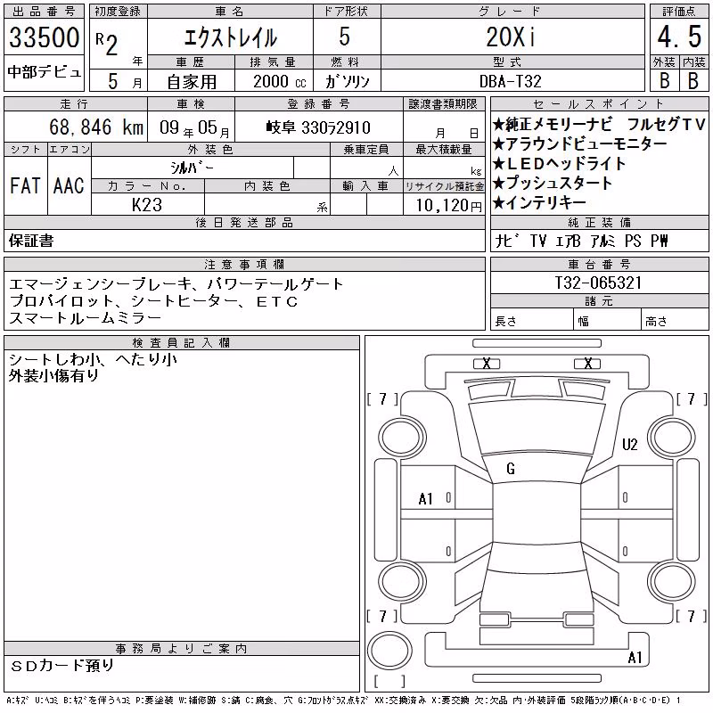Click the リサイクル預託金 header
This screenshot has width=713, height=713.
pos(444,186)
